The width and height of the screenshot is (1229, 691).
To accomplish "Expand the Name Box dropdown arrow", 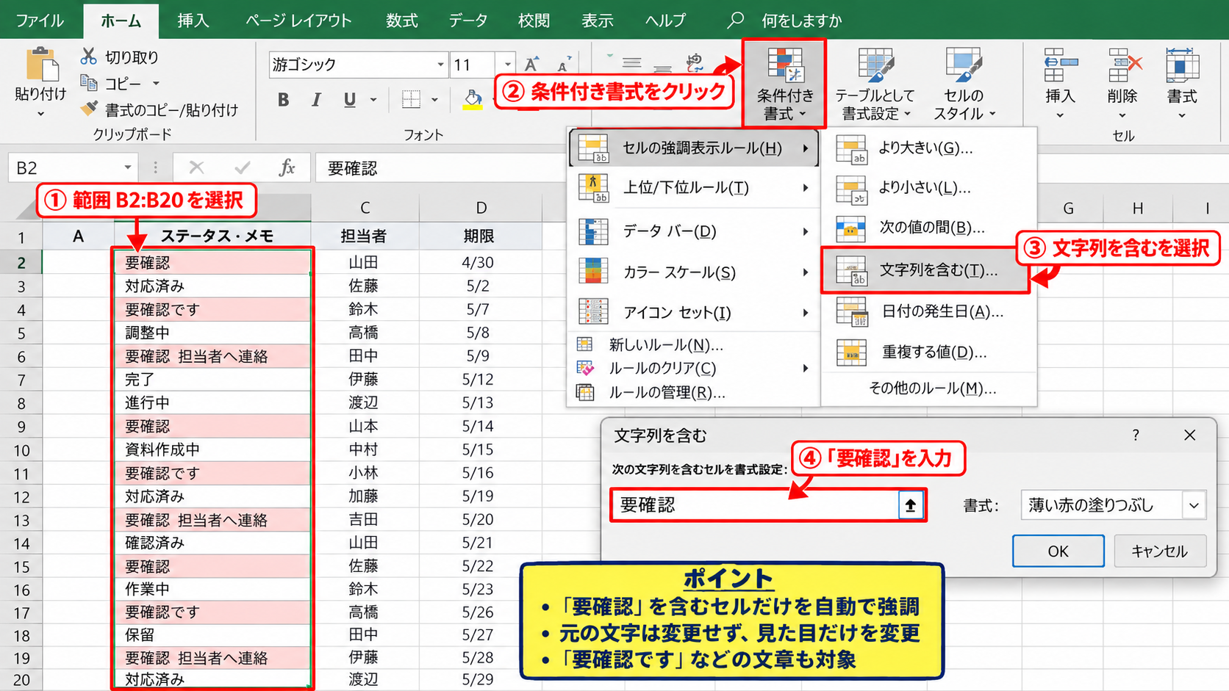I will click(128, 167).
